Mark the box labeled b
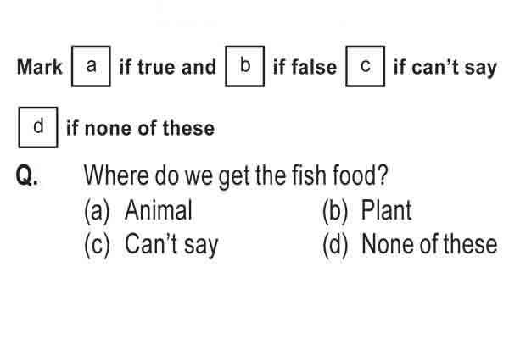Image resolution: width=509 pixels, height=339 pixels. 245,66
